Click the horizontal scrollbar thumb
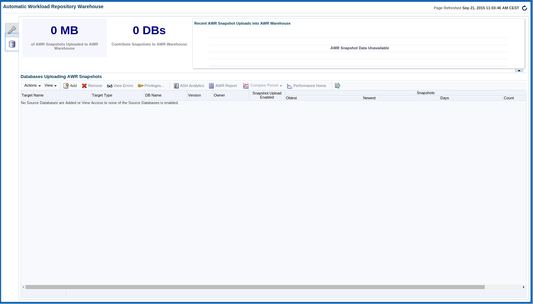Screen dimensions: 533x304 (255, 287)
